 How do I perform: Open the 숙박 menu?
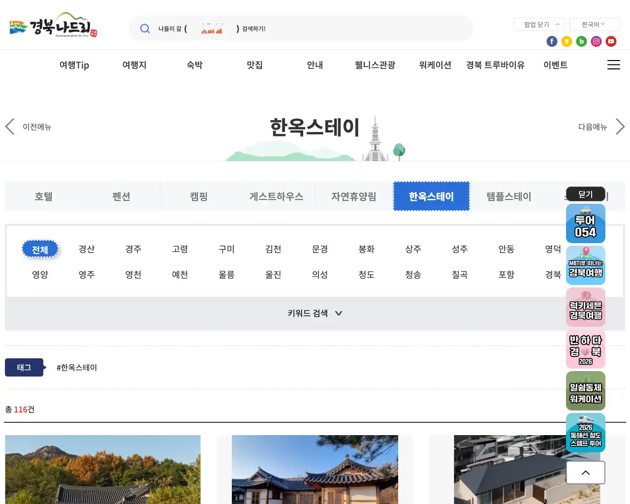click(194, 65)
